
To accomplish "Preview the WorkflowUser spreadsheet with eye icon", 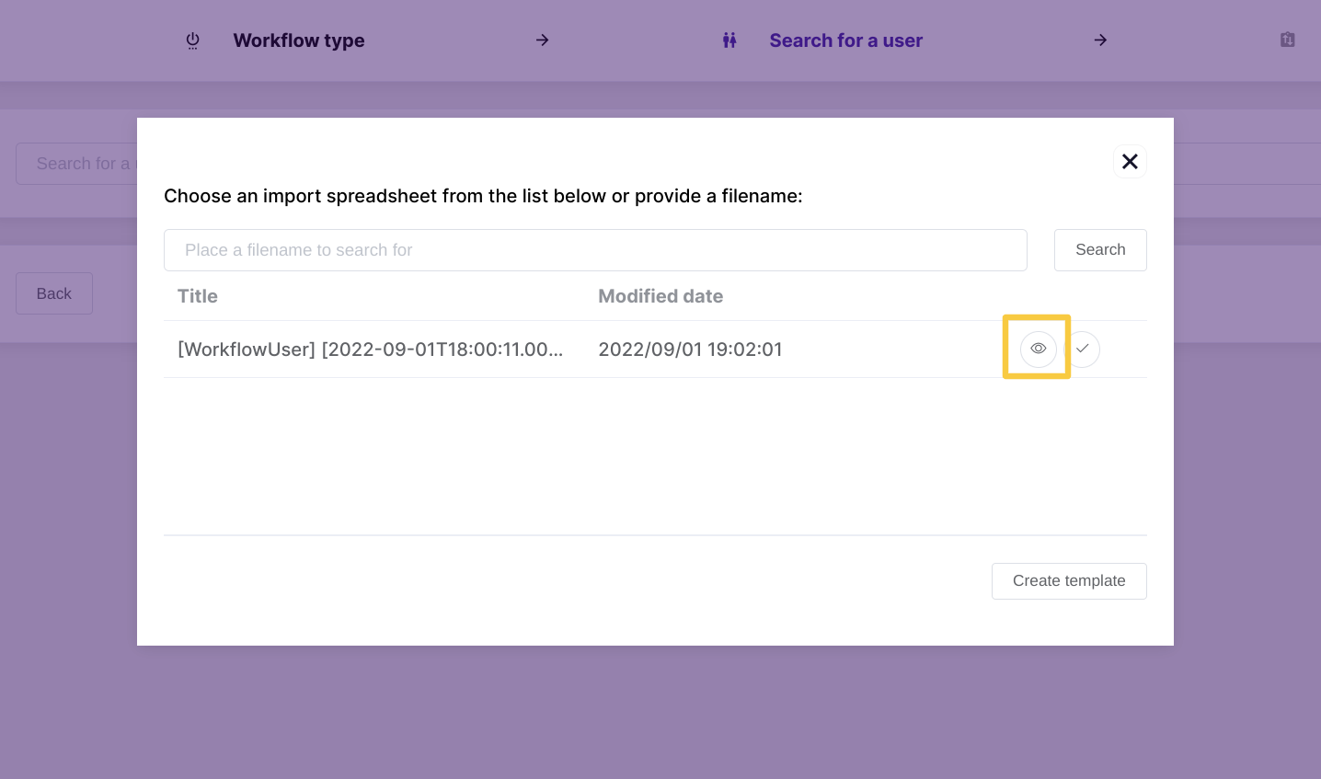I will [1038, 349].
